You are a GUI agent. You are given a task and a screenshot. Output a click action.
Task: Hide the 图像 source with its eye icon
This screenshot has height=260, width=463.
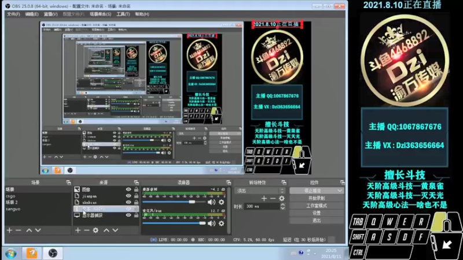[128, 190]
